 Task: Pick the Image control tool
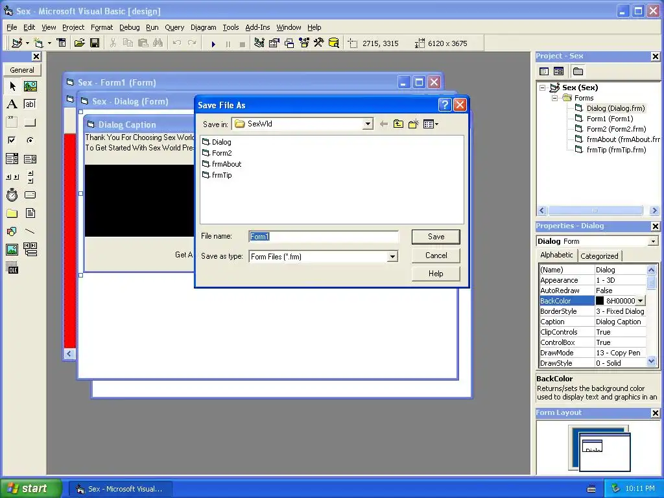pyautogui.click(x=12, y=250)
